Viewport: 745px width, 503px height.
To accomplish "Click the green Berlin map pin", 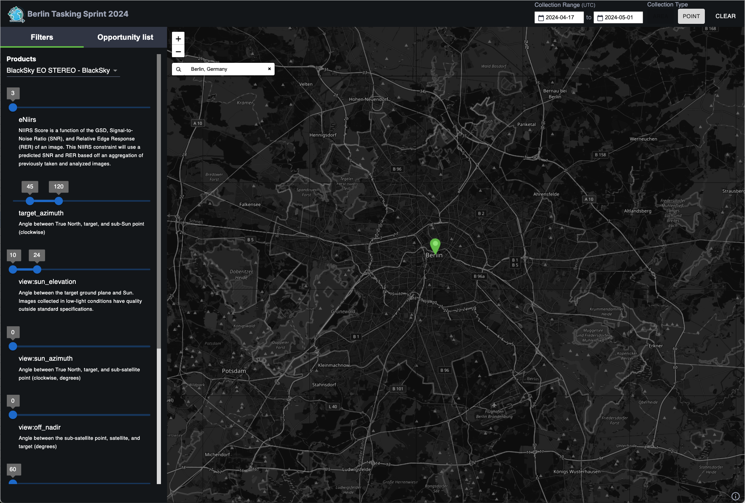I will 435,245.
